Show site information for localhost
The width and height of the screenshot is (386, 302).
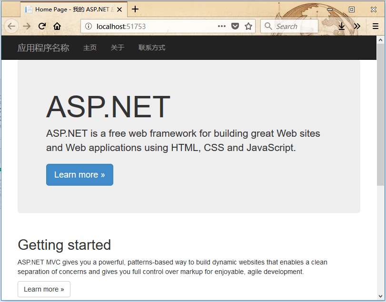coord(89,27)
